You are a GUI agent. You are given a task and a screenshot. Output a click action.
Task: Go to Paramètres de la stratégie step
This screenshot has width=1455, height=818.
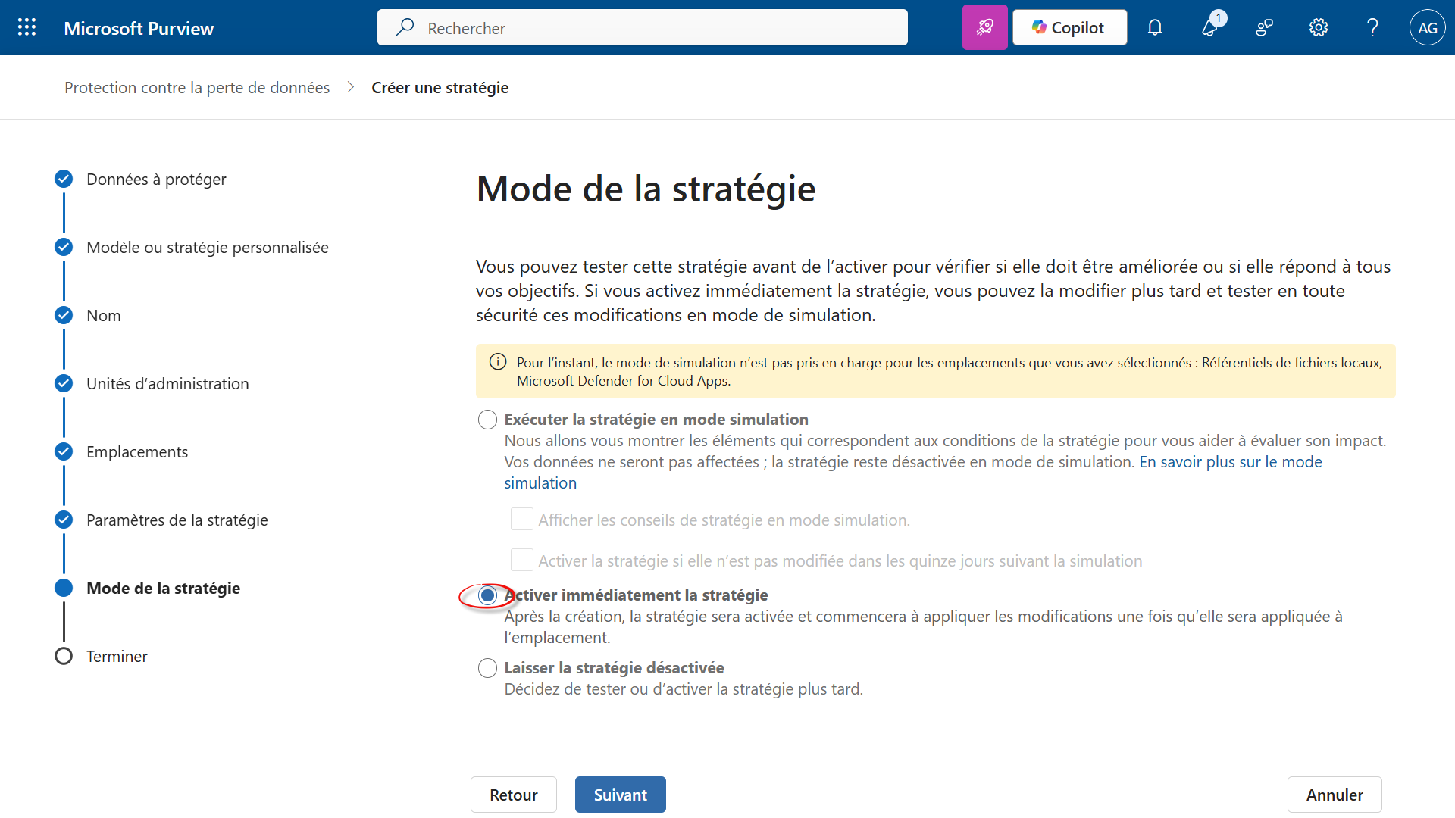tap(177, 520)
